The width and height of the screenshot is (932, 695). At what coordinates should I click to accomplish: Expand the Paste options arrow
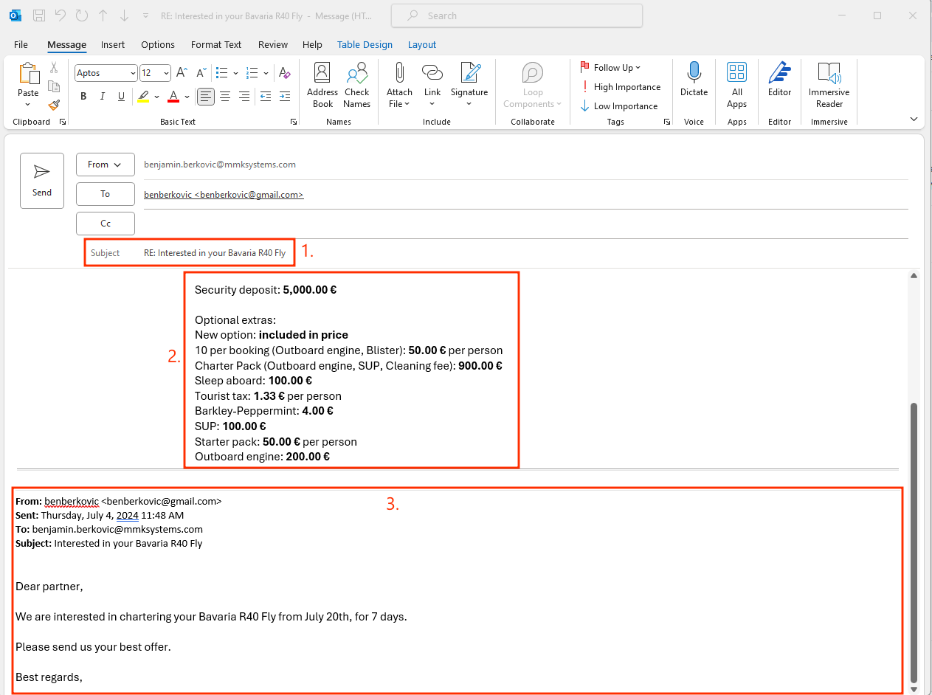pyautogui.click(x=28, y=105)
